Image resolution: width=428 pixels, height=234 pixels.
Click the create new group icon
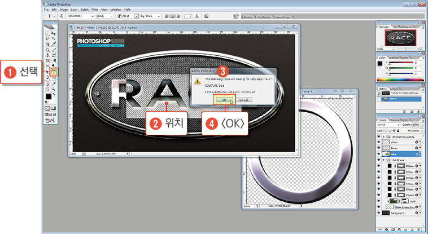[x=406, y=229]
